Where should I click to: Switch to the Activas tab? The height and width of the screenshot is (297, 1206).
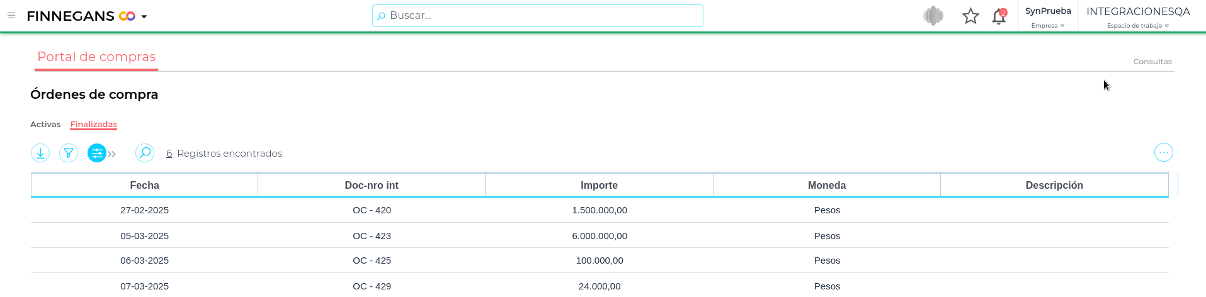coord(45,125)
